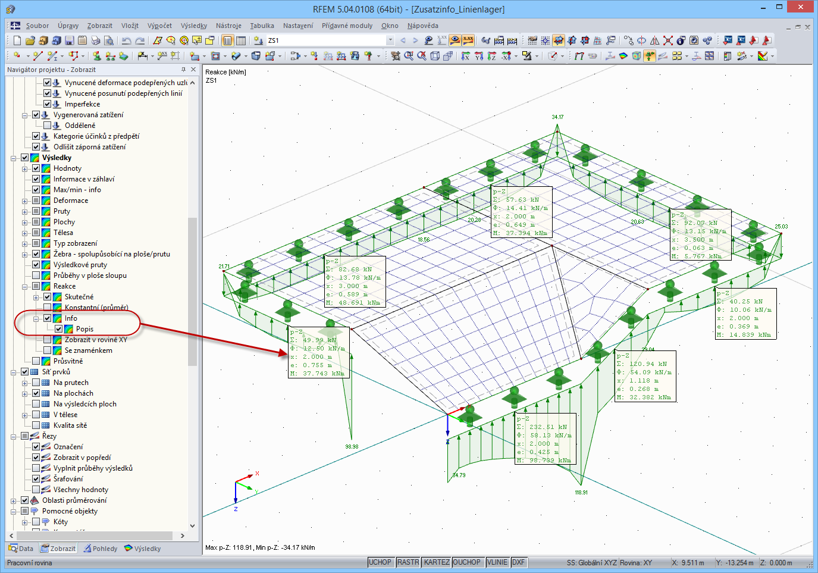Enable the Se znaménkem checkbox
818x573 pixels.
coord(47,350)
